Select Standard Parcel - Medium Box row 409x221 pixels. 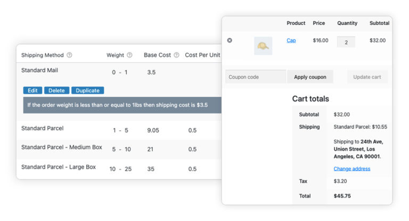(61, 148)
